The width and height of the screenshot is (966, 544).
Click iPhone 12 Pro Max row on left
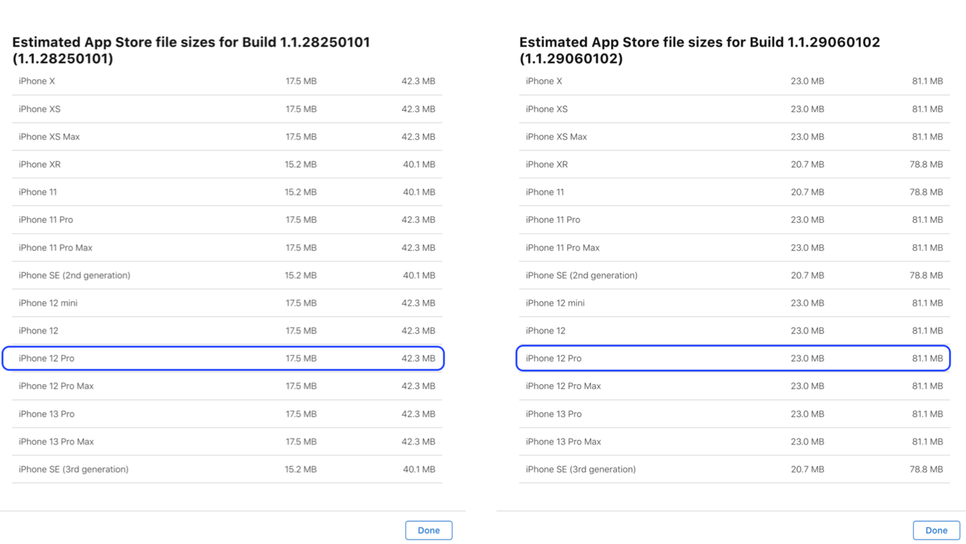click(227, 386)
